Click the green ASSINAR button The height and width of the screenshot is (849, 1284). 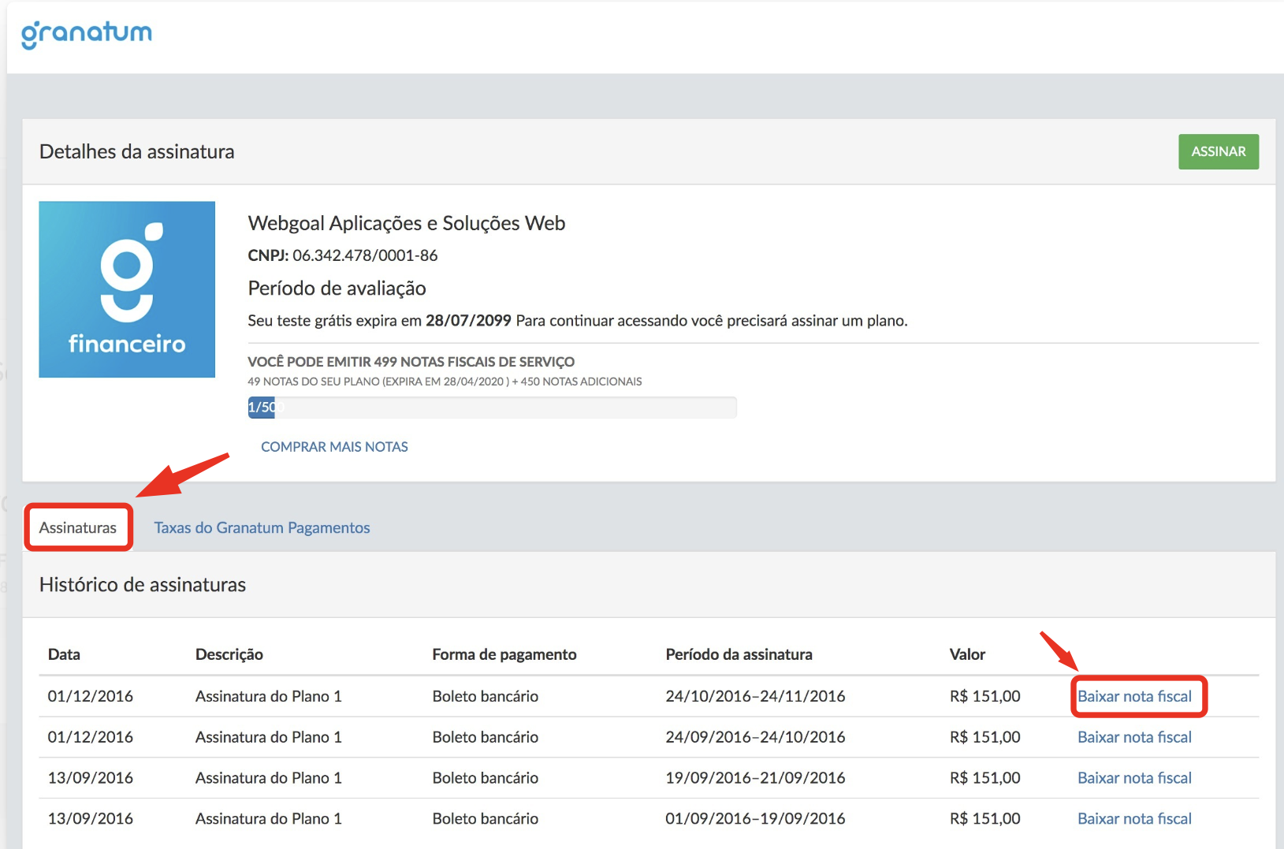(x=1218, y=151)
